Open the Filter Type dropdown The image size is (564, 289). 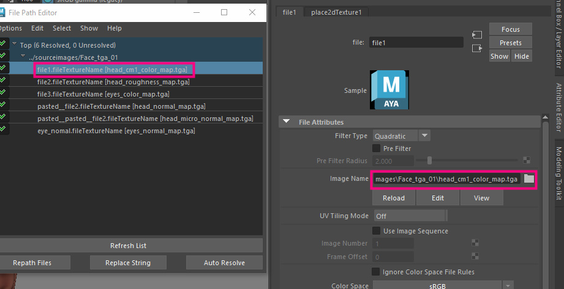pyautogui.click(x=402, y=136)
